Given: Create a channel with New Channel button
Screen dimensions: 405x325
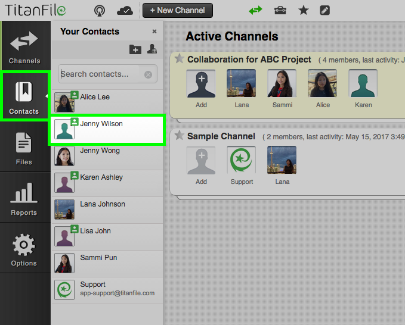Looking at the screenshot, I should [178, 11].
